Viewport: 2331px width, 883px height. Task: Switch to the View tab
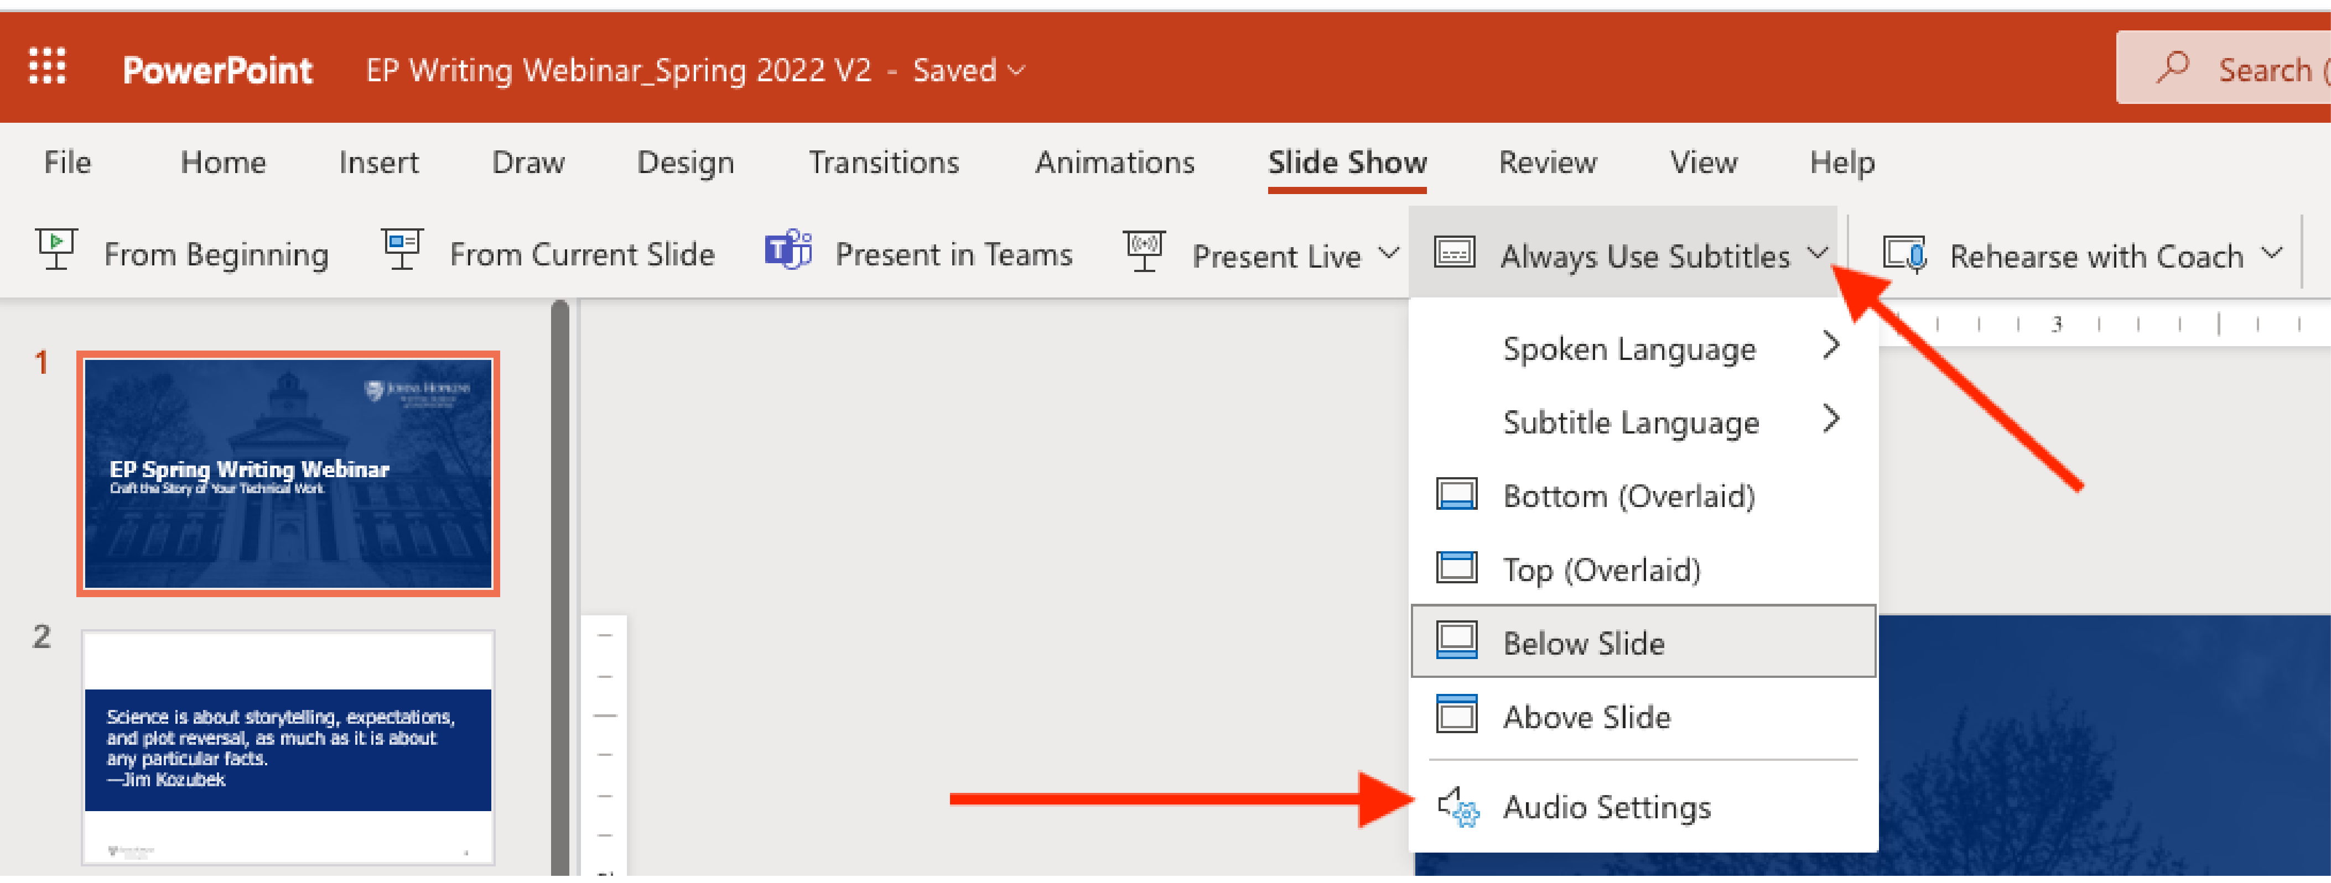coord(1704,162)
